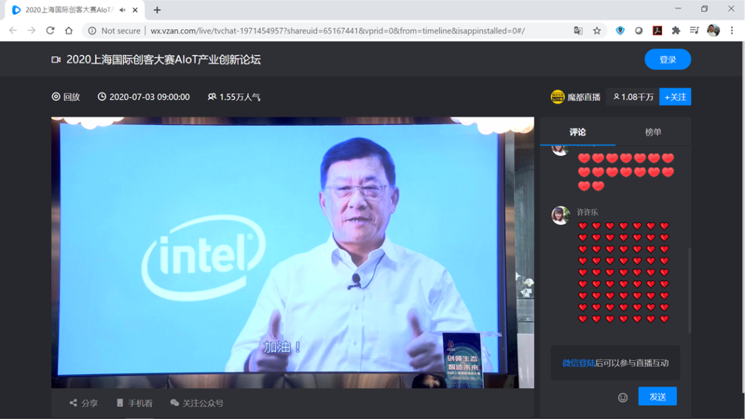
Task: Select the 评论 comments tab
Action: pos(577,131)
